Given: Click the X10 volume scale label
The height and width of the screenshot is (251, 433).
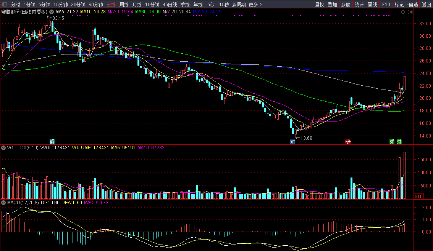Looking at the screenshot, I should (418, 196).
